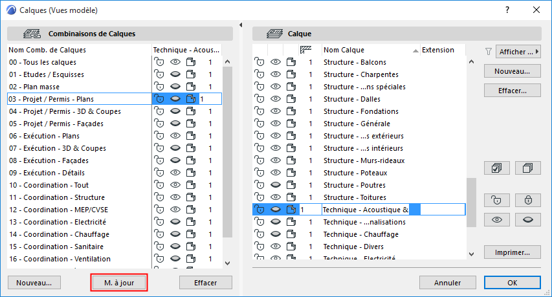Image resolution: width=552 pixels, height=297 pixels.
Task: Click the Hide layers closed-eye button
Action: coord(527,219)
